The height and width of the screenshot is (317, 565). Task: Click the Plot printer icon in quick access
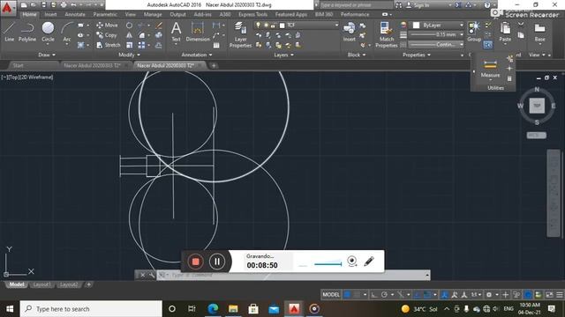[x=64, y=4]
